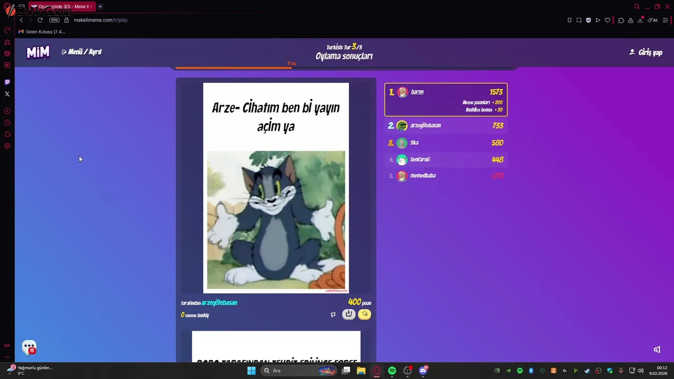Open the chat bubble with 15 badge
The width and height of the screenshot is (674, 379).
click(29, 347)
